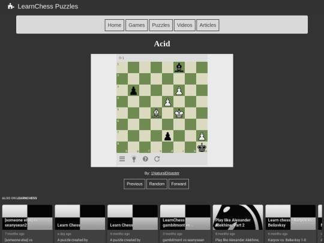Select the black pawn on row 7
Image resolution: width=324 pixels, height=243 pixels.
click(167, 136)
